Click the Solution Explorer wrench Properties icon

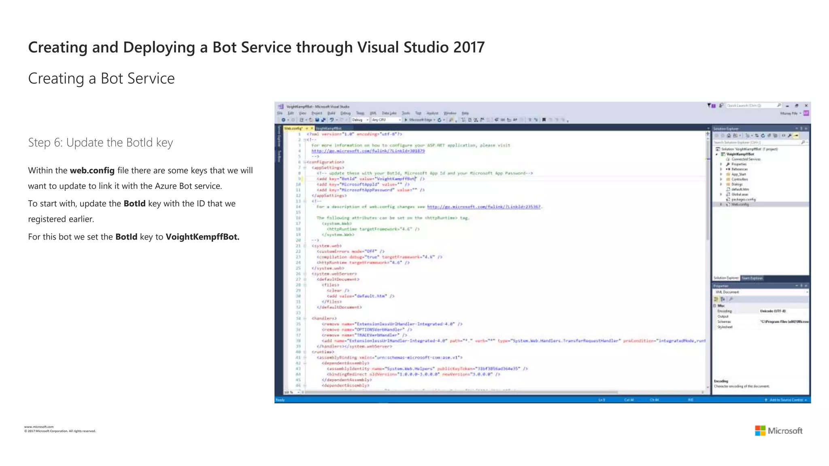tap(789, 136)
